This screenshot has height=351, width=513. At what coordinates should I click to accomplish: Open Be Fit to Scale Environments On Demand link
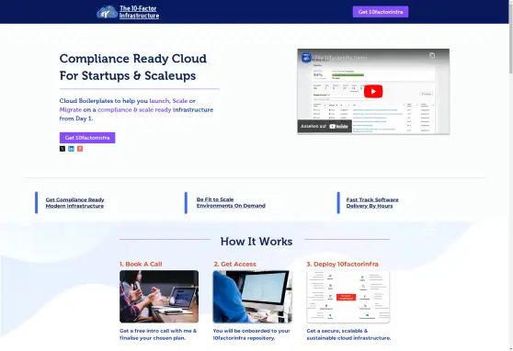point(231,202)
